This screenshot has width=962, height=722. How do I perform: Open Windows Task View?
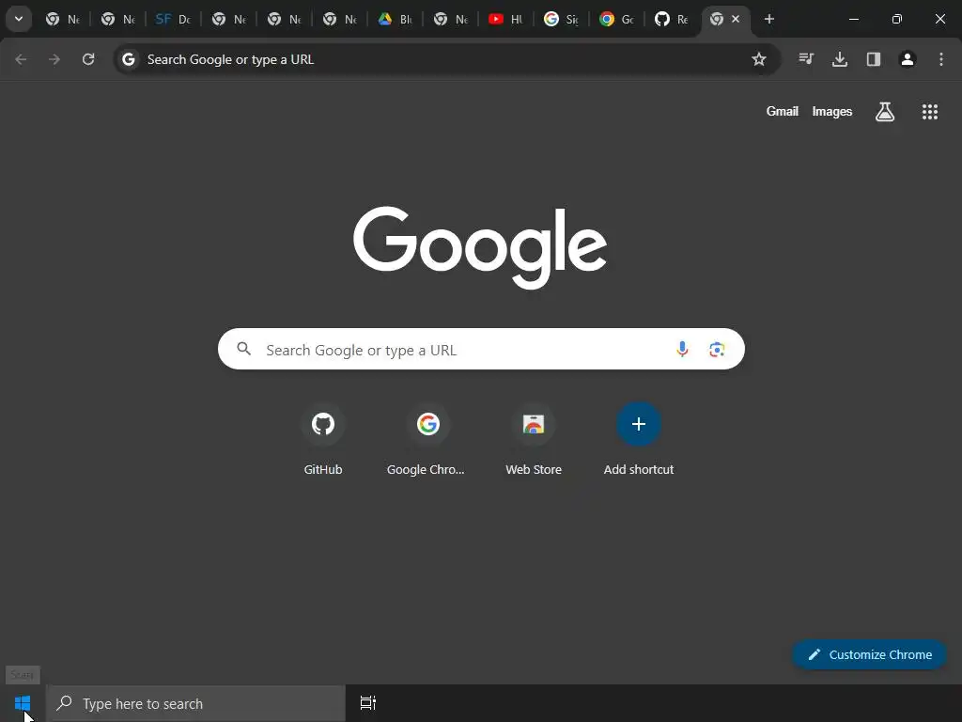tap(368, 703)
